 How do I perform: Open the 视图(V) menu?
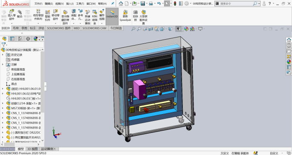tap(60, 3)
